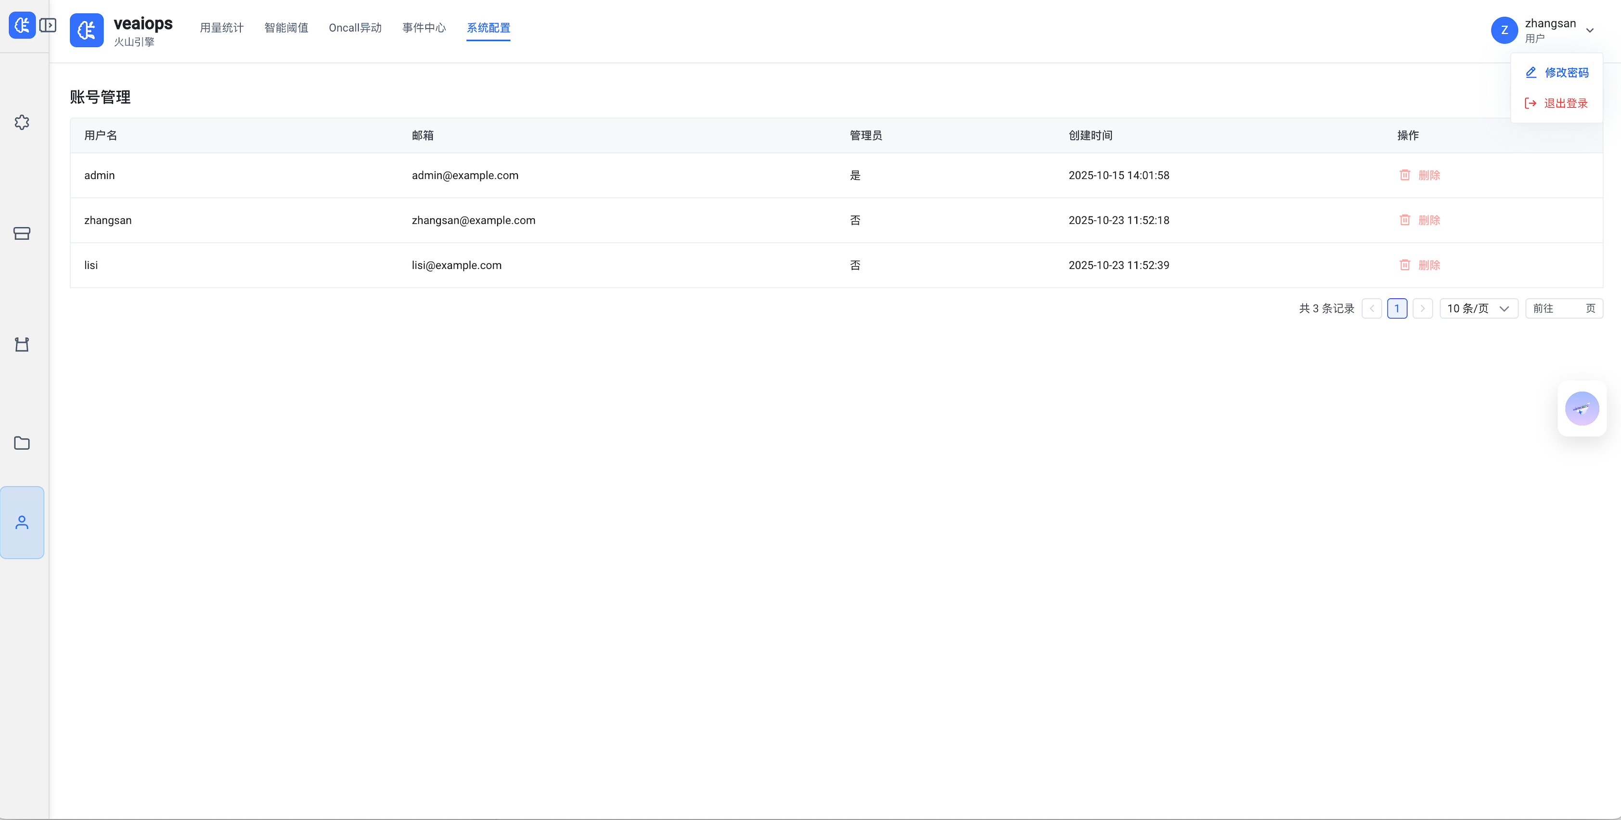Expand the zhangsan user menu chevron

pyautogui.click(x=1590, y=30)
